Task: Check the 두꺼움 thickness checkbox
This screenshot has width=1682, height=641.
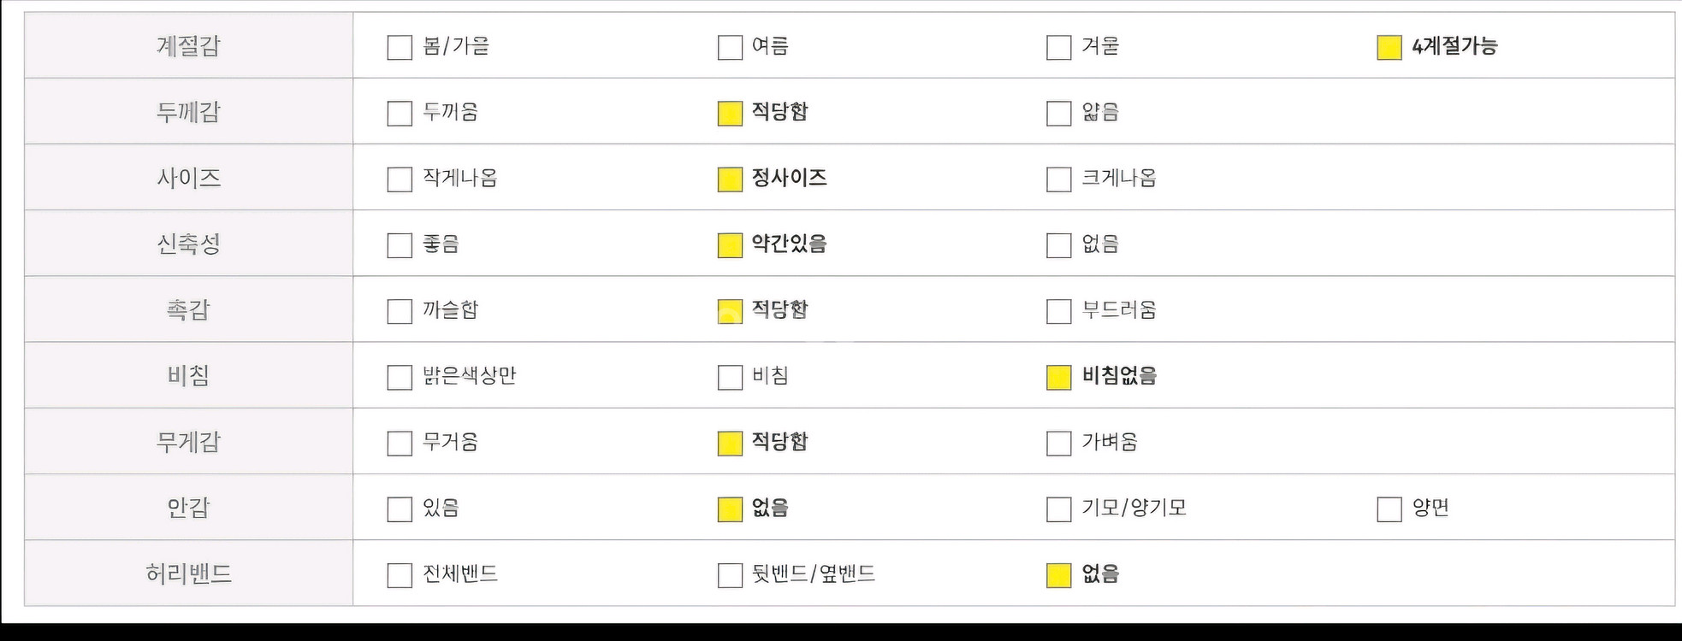Action: (400, 113)
